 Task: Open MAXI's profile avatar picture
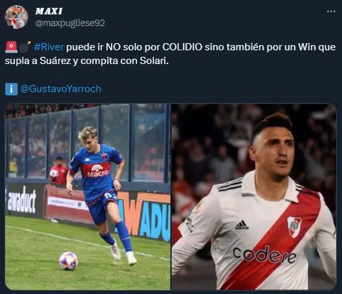(x=16, y=17)
